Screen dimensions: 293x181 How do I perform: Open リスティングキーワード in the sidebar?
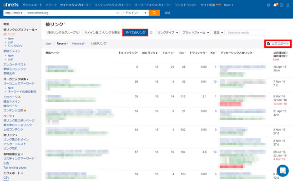pos(19,158)
